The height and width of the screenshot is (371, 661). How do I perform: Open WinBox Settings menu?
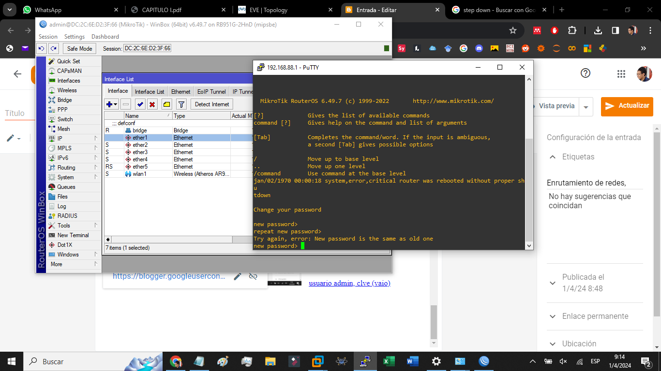[75, 37]
